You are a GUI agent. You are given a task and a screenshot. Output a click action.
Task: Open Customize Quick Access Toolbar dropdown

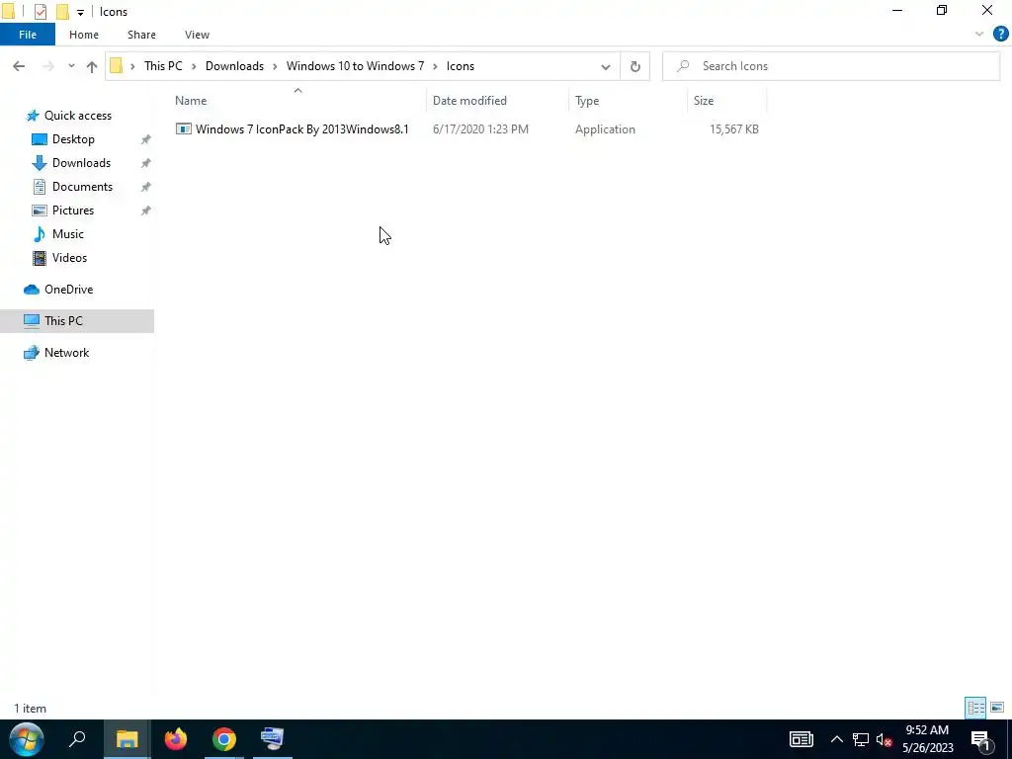(x=80, y=12)
